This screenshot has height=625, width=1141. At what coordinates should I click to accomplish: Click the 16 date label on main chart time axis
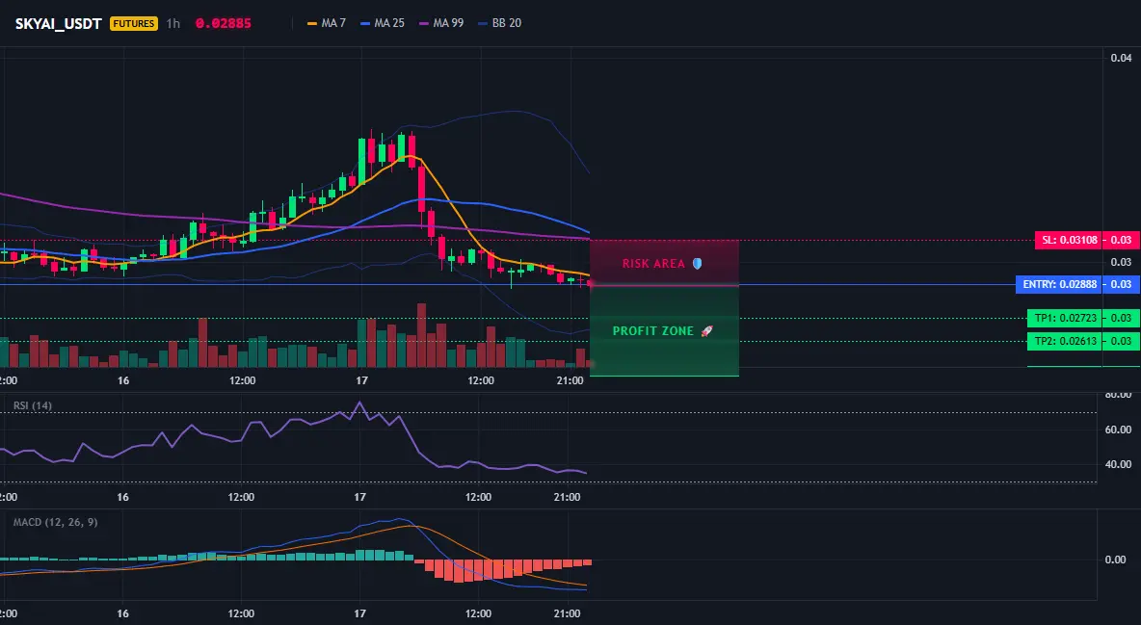tap(123, 380)
